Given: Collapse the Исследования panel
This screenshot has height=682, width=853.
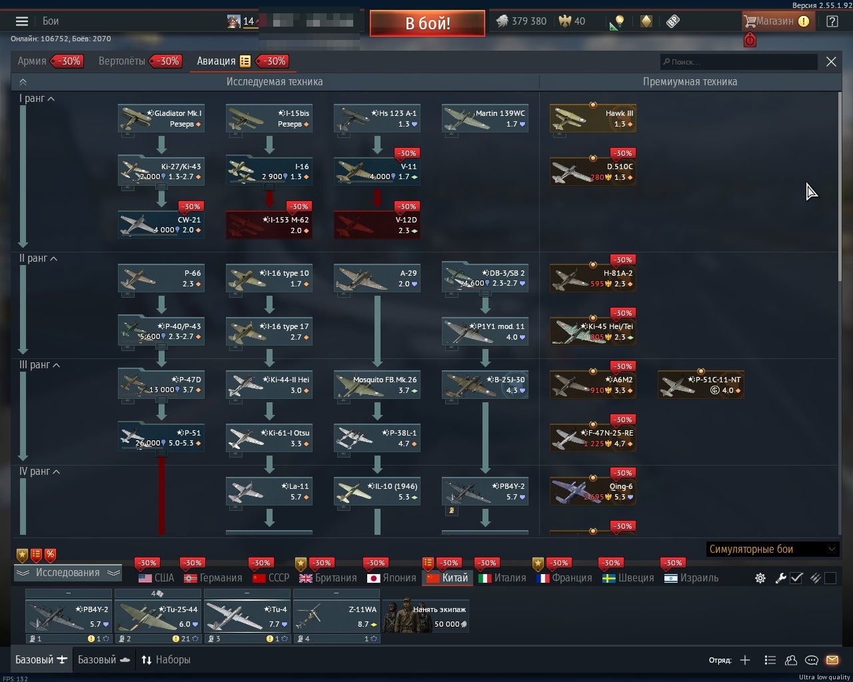Looking at the screenshot, I should pos(67,573).
